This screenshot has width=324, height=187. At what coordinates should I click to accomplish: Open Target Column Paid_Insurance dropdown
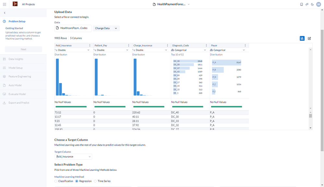73,157
